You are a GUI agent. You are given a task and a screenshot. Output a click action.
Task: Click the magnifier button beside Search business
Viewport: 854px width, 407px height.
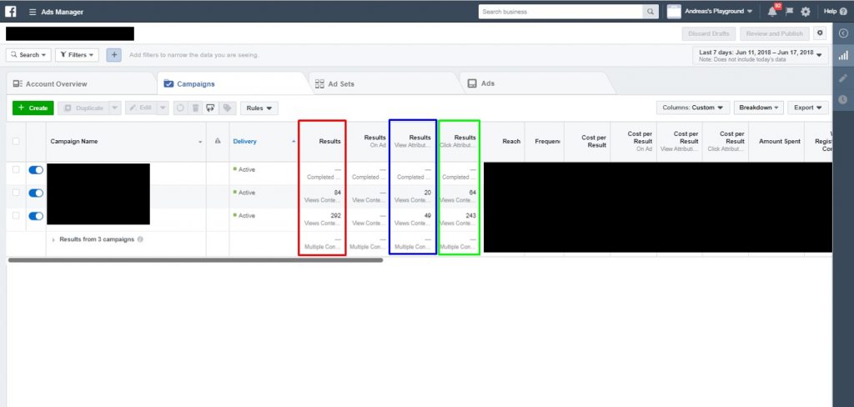tap(651, 12)
